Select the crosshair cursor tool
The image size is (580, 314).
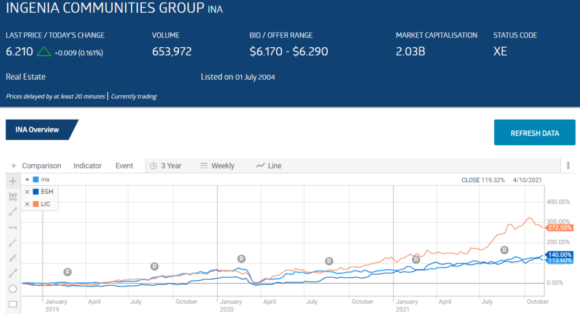click(13, 181)
